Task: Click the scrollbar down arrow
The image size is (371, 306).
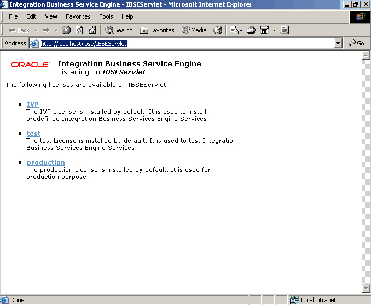Action: click(x=366, y=288)
